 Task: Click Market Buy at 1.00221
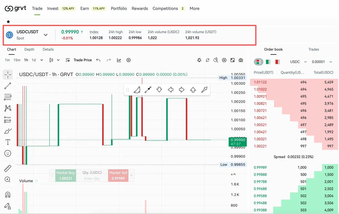66,175
